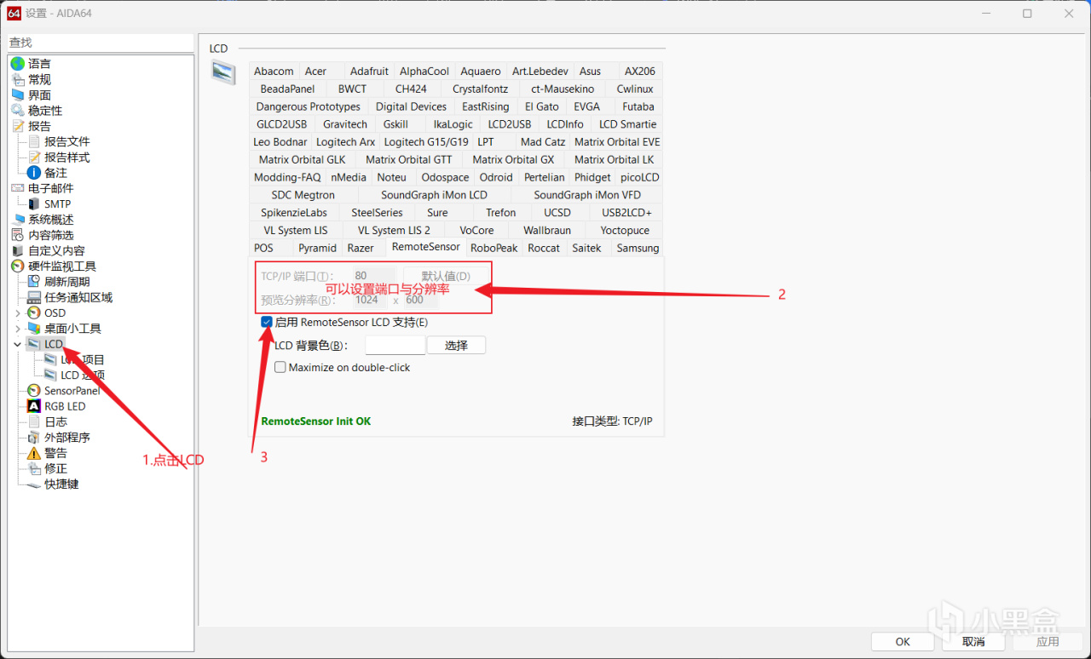Expand the 桌面小工具 tree node
Screen dimensions: 1091x659
click(x=18, y=329)
